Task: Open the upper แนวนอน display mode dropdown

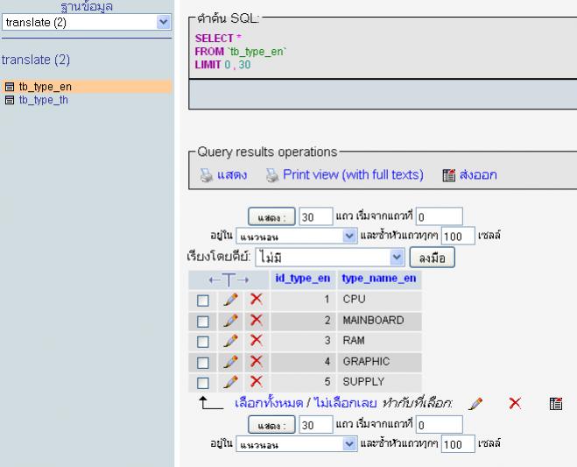Action: (297, 236)
